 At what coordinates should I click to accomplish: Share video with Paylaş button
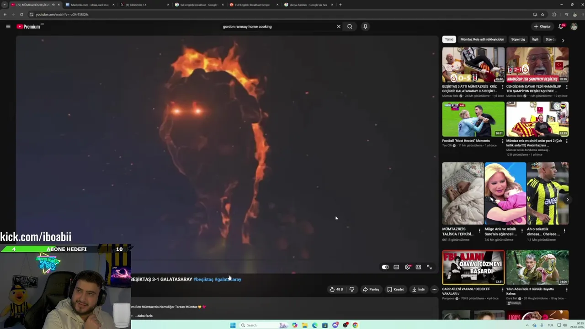tap(371, 289)
